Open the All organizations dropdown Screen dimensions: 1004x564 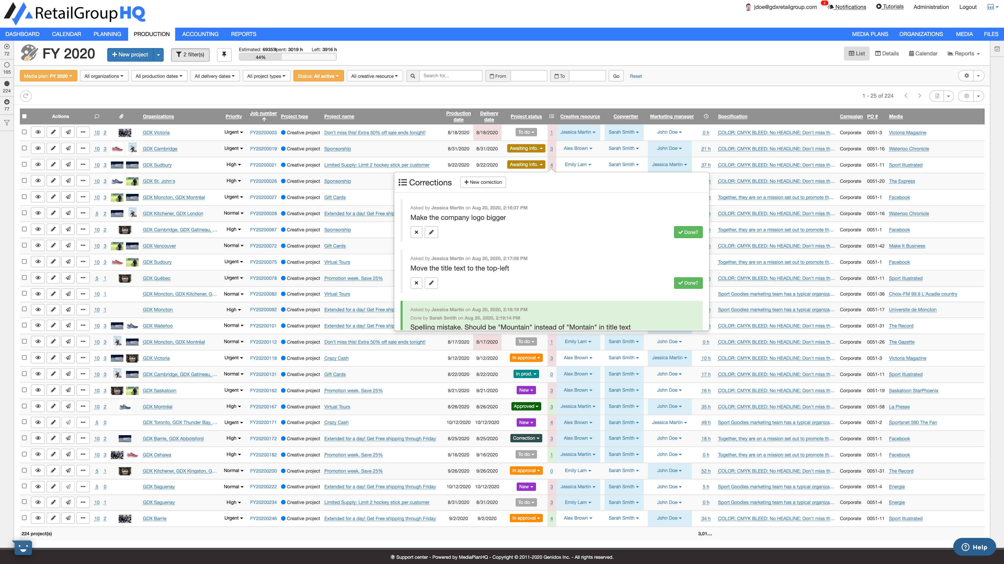point(104,76)
